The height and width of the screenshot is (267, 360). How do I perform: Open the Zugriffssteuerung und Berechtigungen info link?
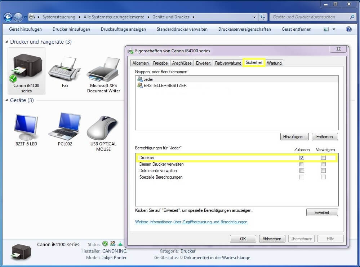pos(191,222)
